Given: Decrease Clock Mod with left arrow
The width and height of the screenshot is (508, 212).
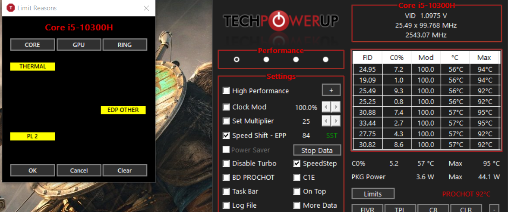Looking at the screenshot, I should [326, 107].
